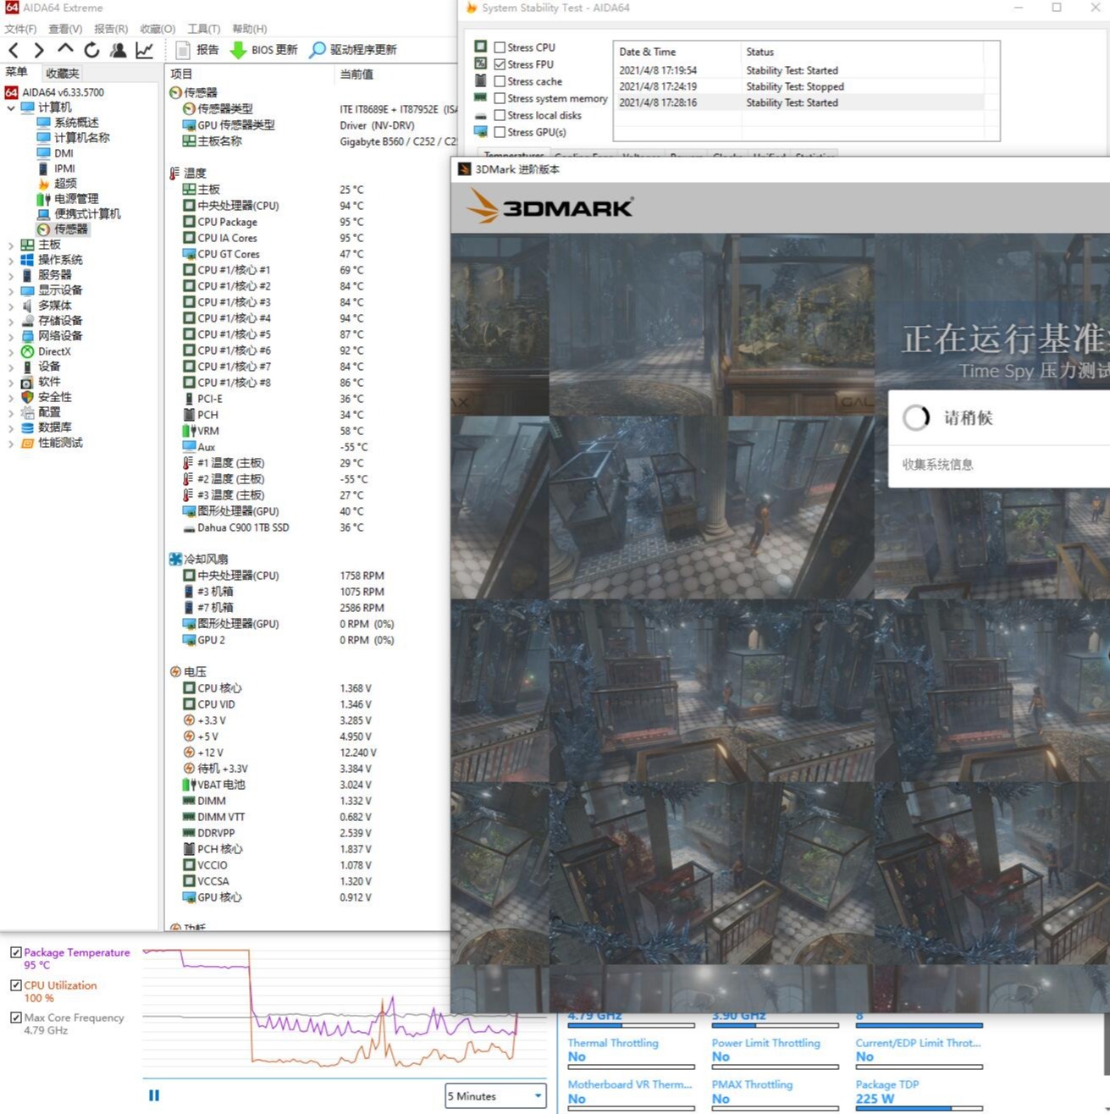Toggle the Max Core Frequency graph checkbox
Image resolution: width=1110 pixels, height=1114 pixels.
(x=15, y=1017)
